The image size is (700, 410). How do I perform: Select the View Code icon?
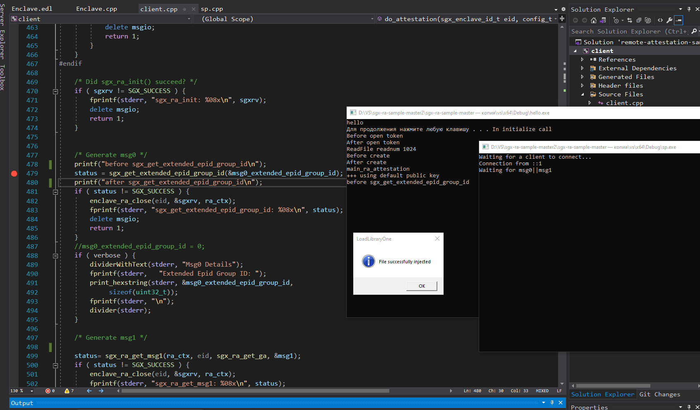pos(659,20)
